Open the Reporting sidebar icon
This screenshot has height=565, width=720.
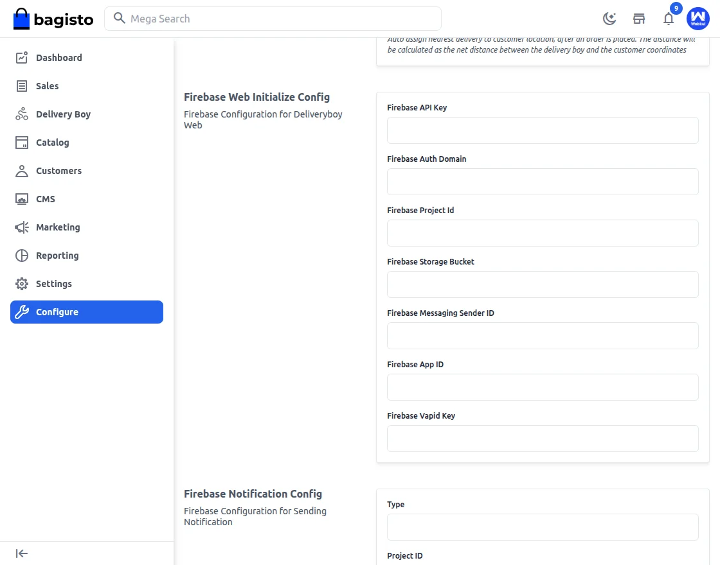[x=21, y=255]
